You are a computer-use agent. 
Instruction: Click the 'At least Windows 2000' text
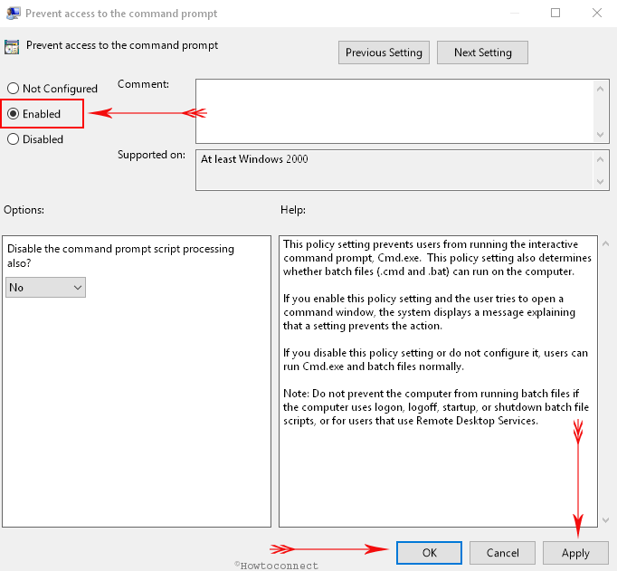click(254, 159)
